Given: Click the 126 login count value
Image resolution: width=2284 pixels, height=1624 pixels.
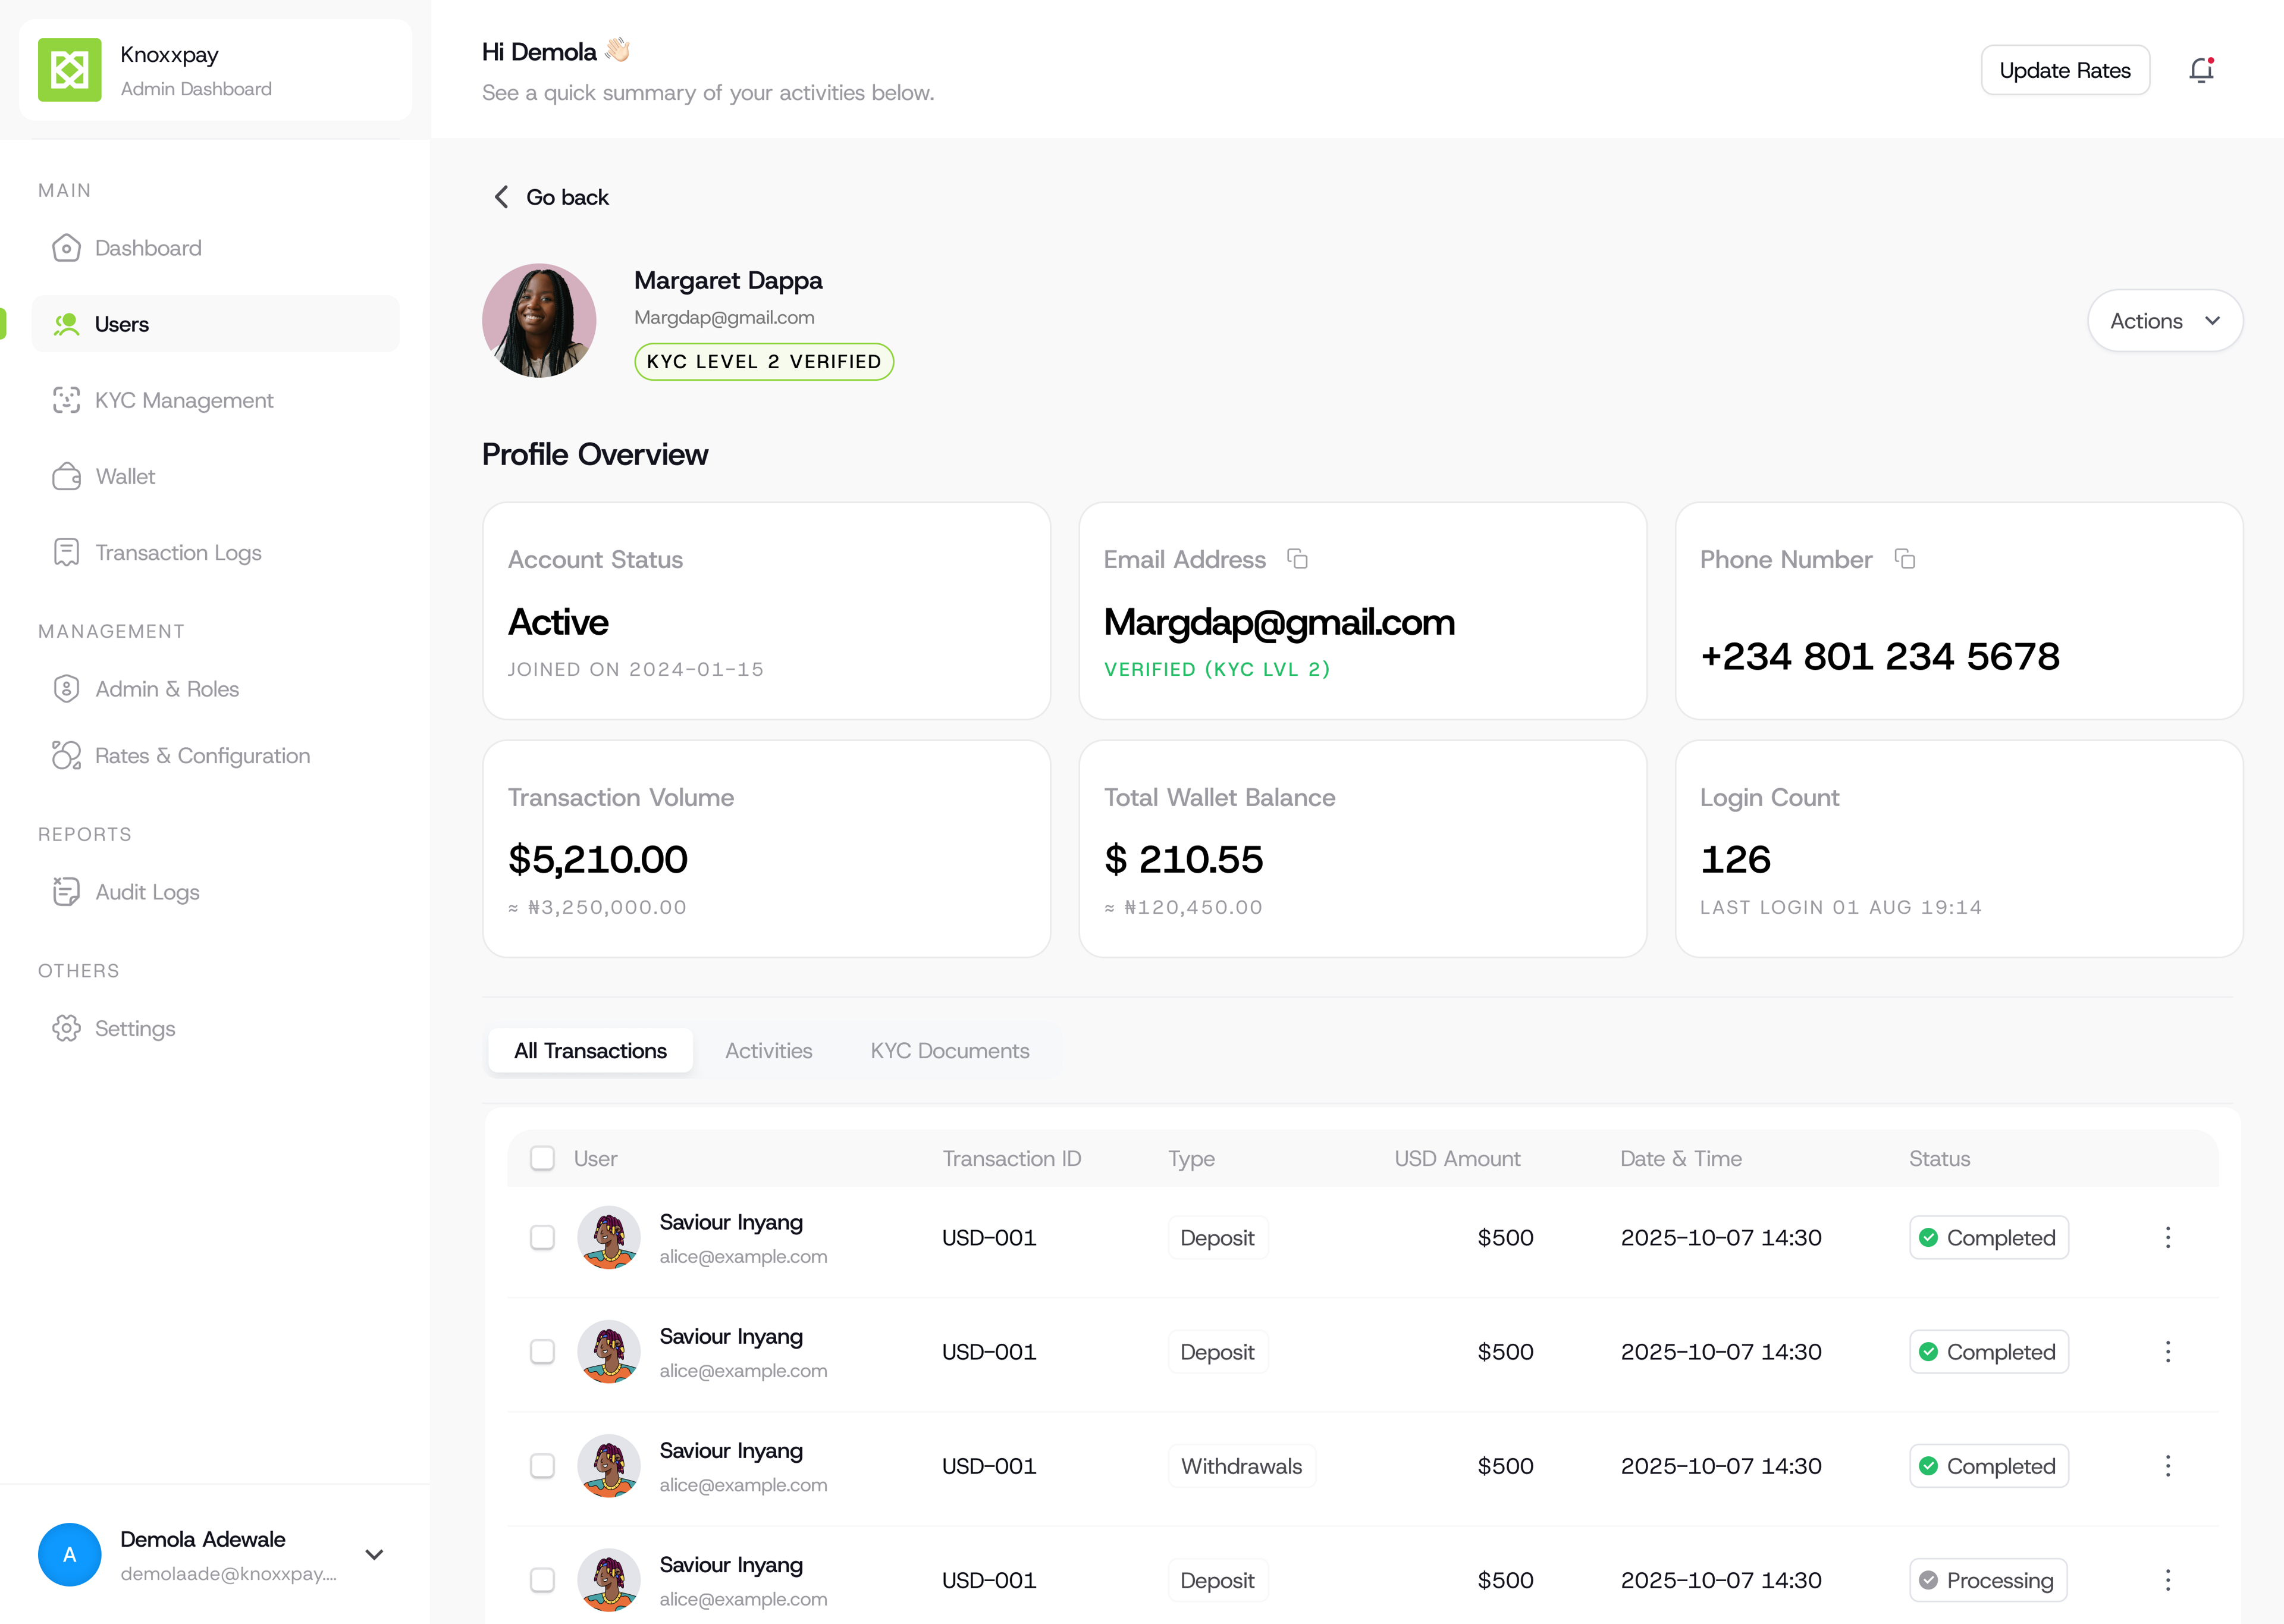Looking at the screenshot, I should 1735,859.
